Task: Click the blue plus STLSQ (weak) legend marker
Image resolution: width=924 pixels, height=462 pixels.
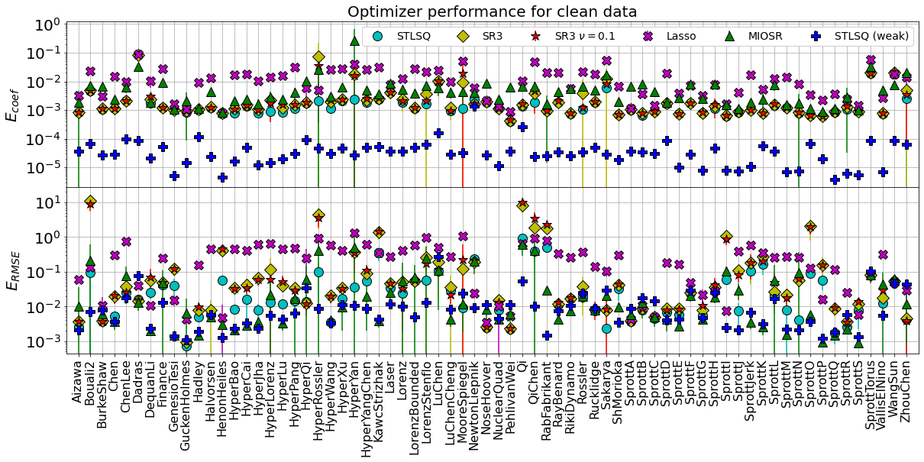Action: (816, 36)
